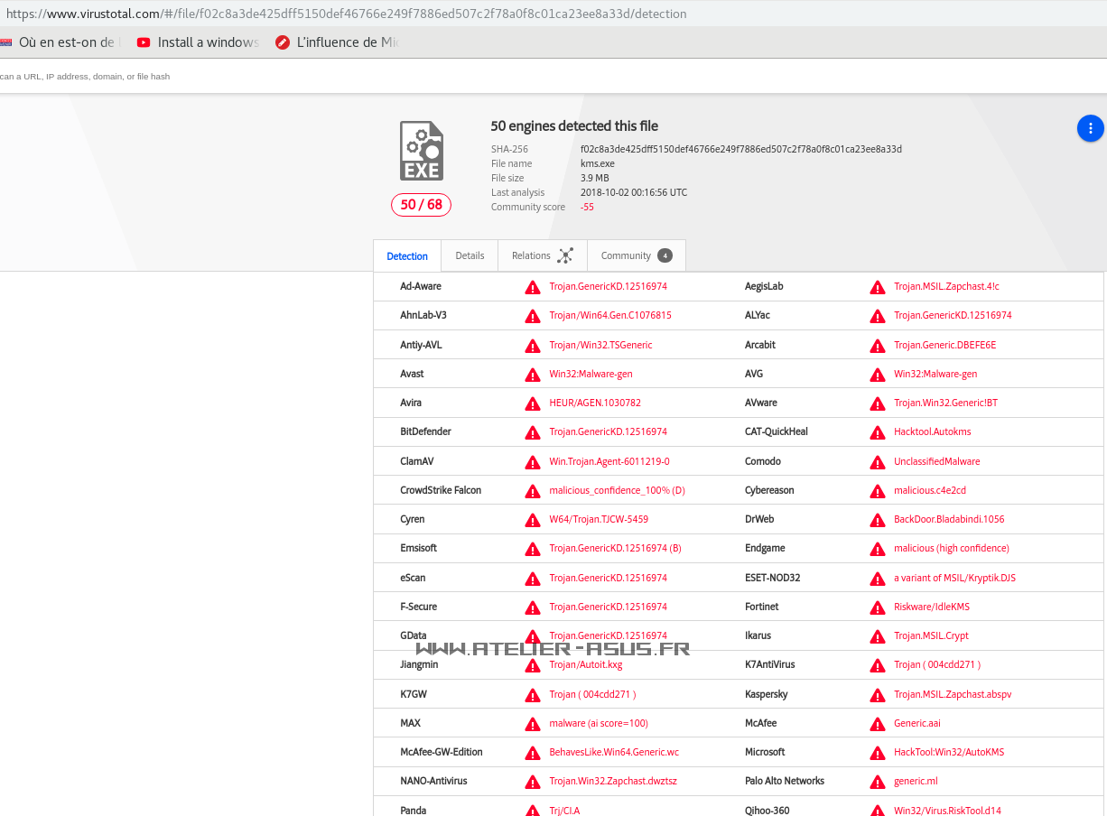Click the BehavesLike.Win64.Generic.wc result
This screenshot has width=1107, height=816.
click(x=614, y=752)
